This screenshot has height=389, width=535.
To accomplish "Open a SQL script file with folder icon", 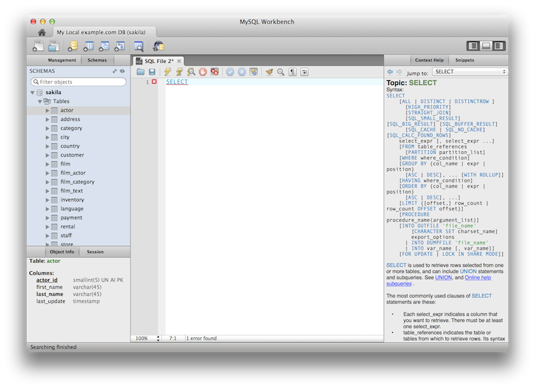I will (140, 72).
